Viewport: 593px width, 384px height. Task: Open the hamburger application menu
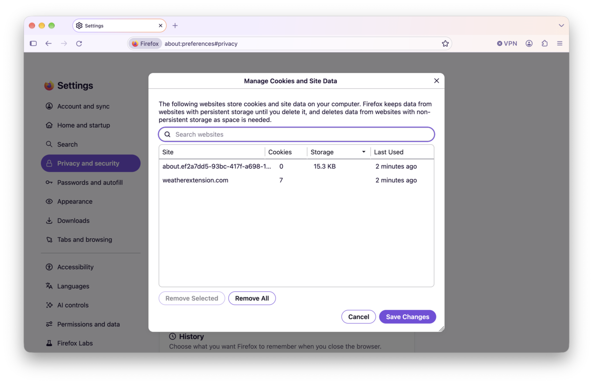click(560, 43)
